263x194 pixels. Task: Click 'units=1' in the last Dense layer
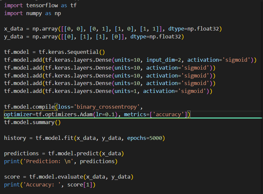point(126,91)
